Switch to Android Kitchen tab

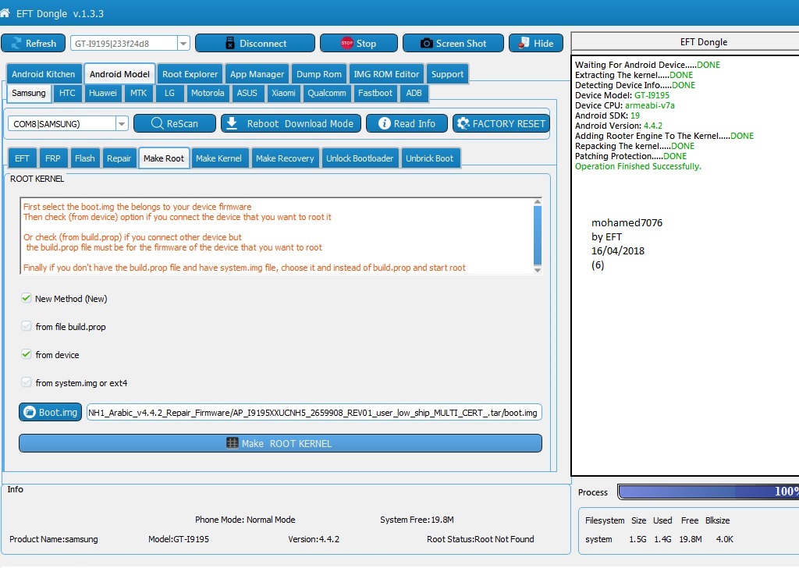coord(44,74)
